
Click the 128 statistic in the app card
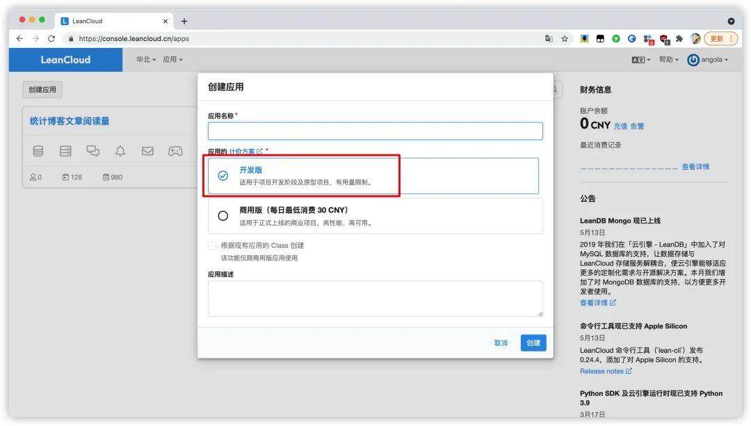(x=72, y=177)
